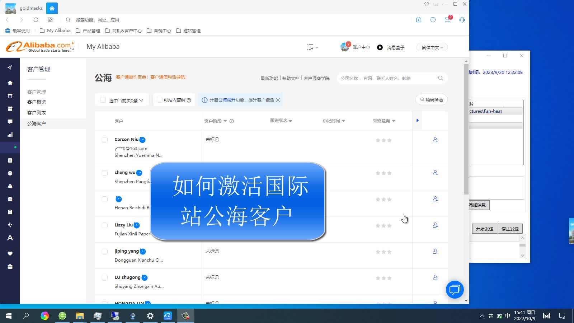Open the 最新功能 link

pos(269,78)
